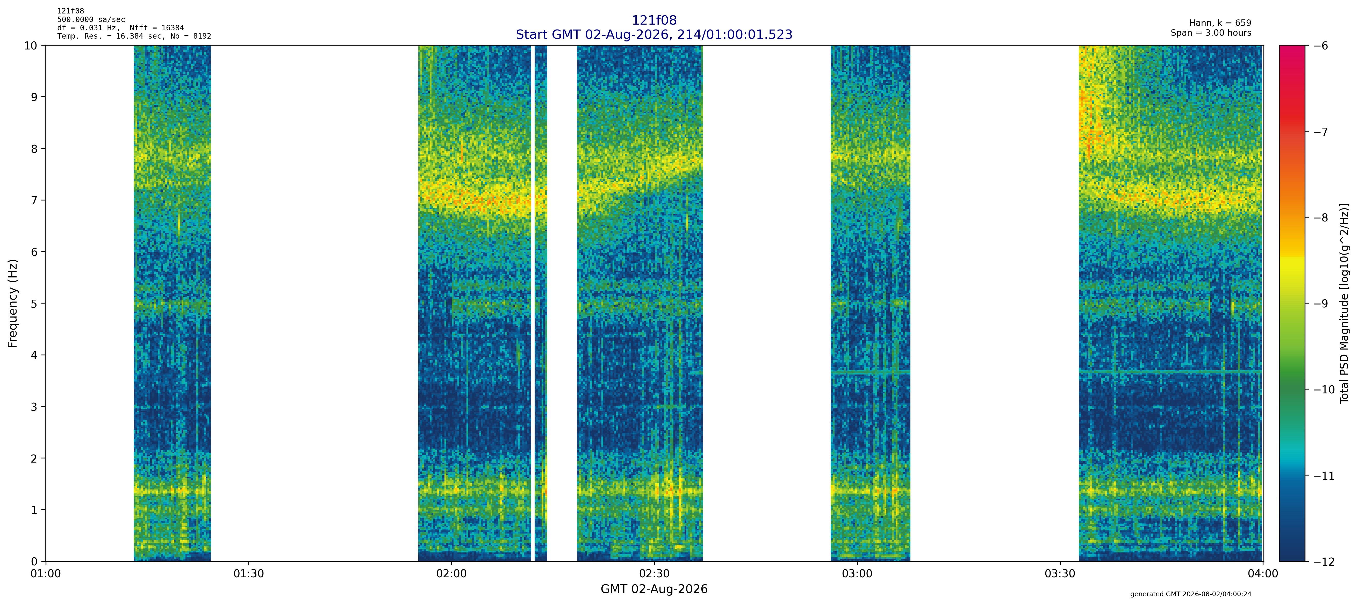Select the "01:30" time tick label
Viewport: 1358px width, 605px height.
point(249,573)
